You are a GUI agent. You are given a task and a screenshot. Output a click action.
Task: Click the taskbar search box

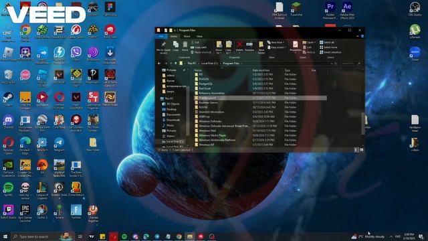click(x=42, y=236)
